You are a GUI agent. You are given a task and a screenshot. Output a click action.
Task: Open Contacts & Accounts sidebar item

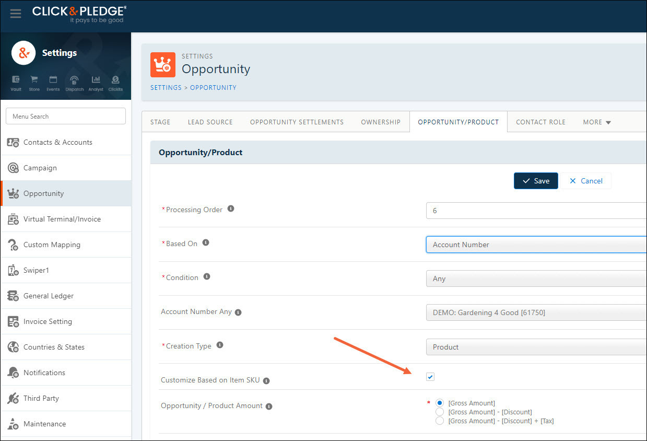tap(66, 142)
